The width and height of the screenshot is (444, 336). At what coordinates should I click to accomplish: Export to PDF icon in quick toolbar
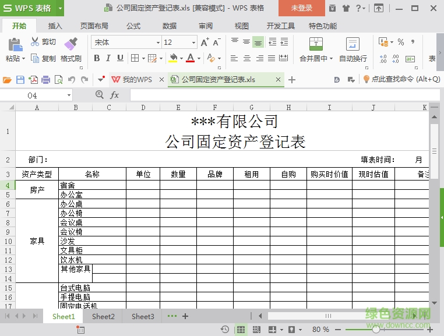coord(33,80)
